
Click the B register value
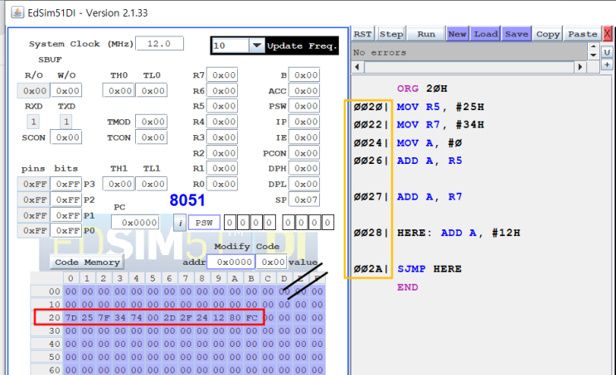click(304, 75)
